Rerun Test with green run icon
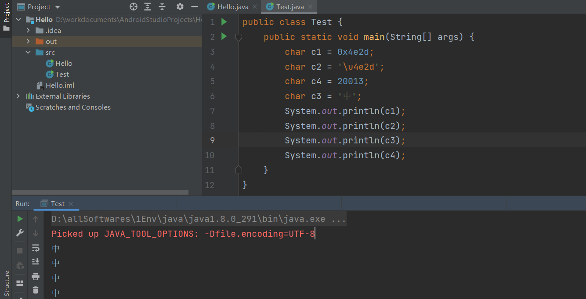 pyautogui.click(x=20, y=219)
